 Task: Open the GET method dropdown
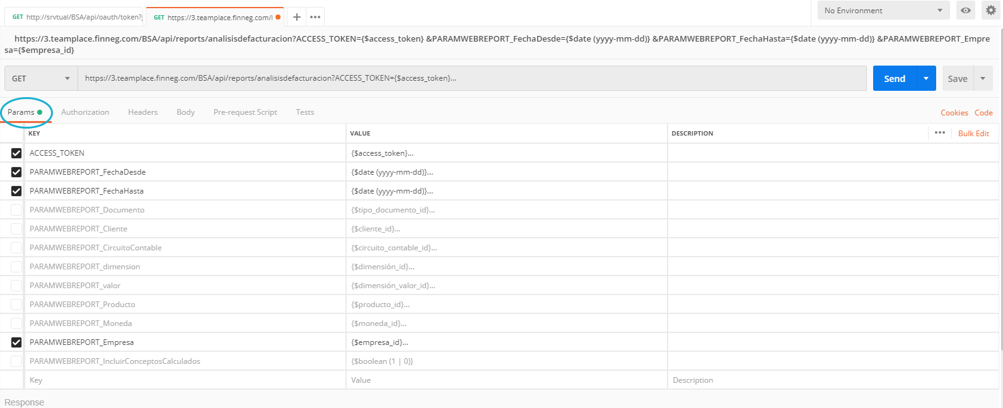tap(41, 78)
